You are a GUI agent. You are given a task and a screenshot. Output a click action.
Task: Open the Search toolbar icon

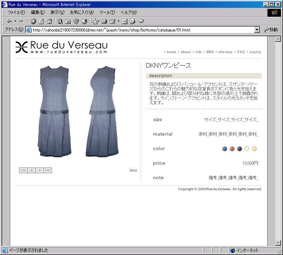click(60, 21)
